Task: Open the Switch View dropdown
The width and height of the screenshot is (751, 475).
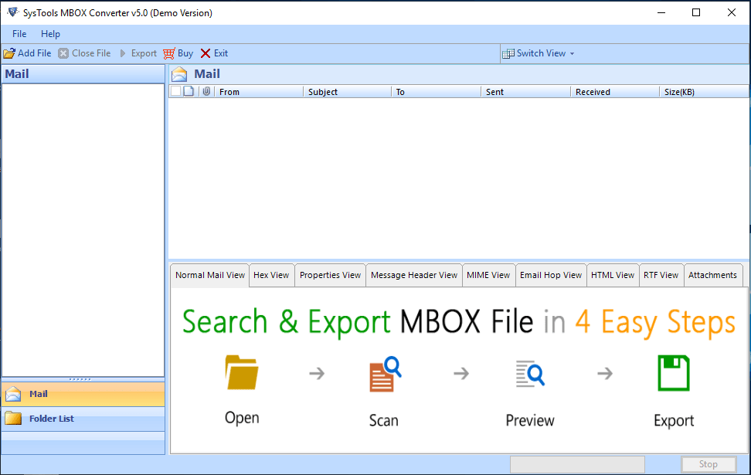Action: [x=539, y=53]
